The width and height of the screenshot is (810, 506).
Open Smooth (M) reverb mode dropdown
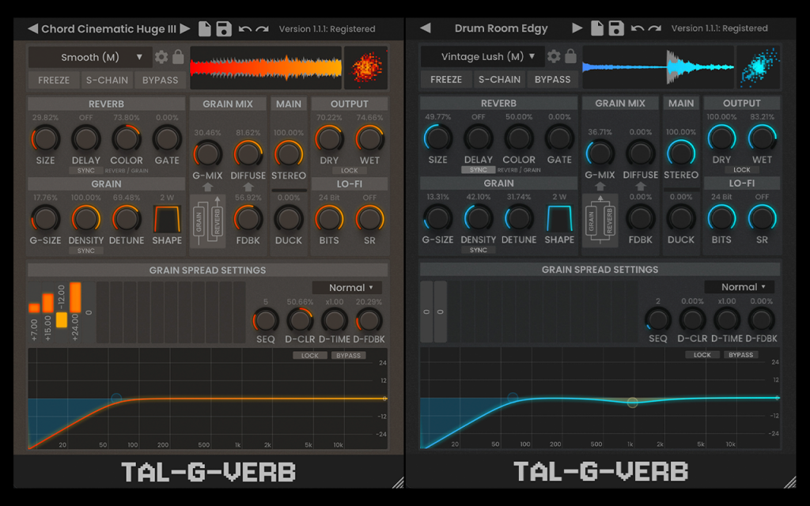pyautogui.click(x=90, y=57)
